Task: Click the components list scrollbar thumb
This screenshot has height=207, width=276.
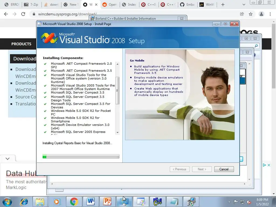Action: pos(118,91)
